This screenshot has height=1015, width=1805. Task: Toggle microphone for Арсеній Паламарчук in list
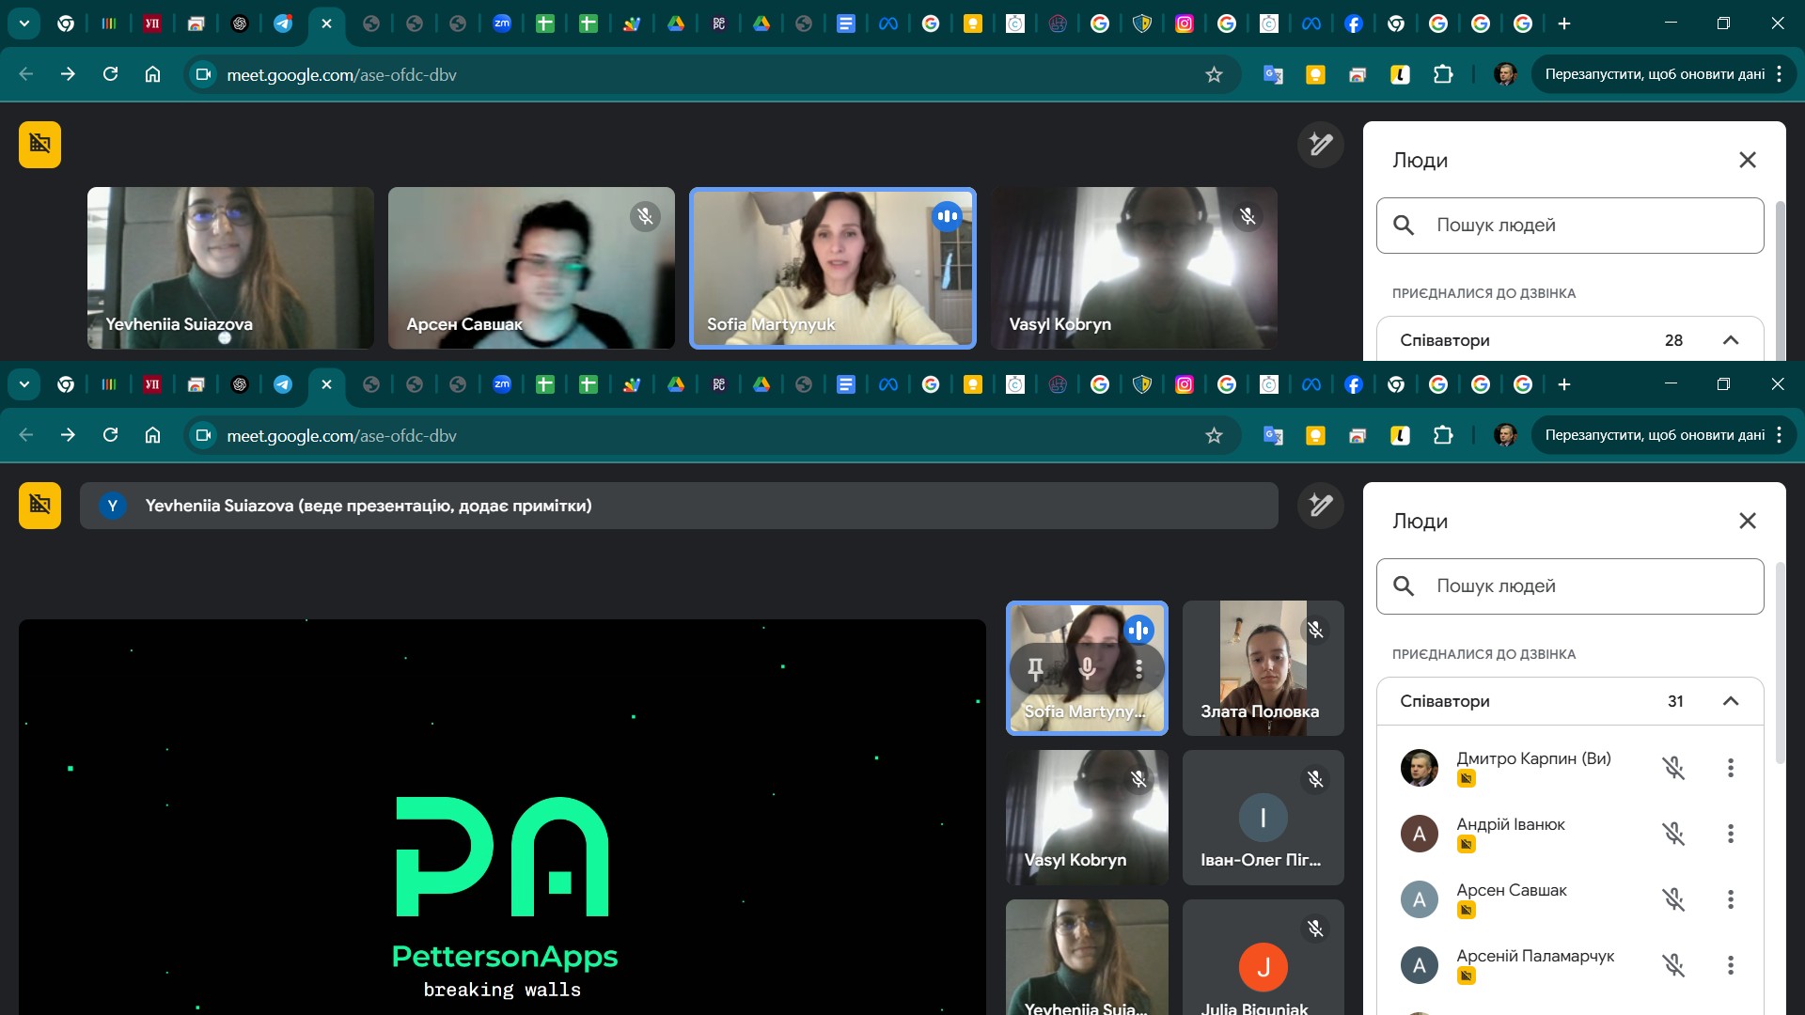coord(1673,965)
